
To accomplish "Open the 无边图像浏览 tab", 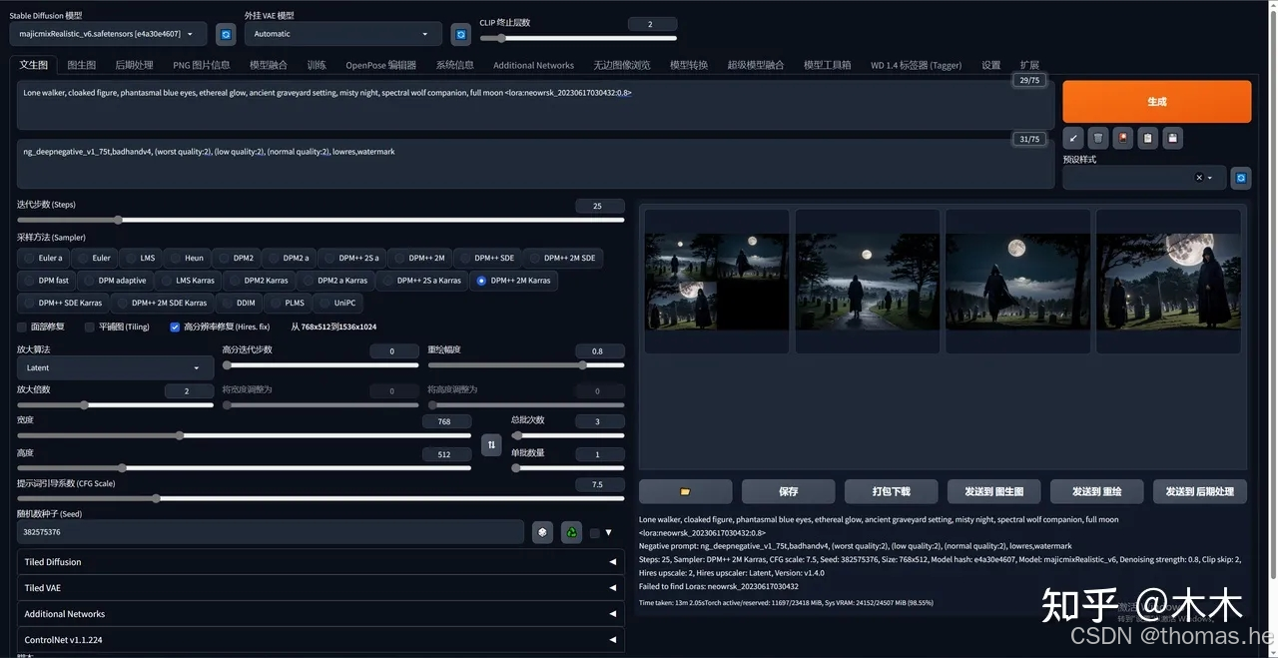I will 621,65.
